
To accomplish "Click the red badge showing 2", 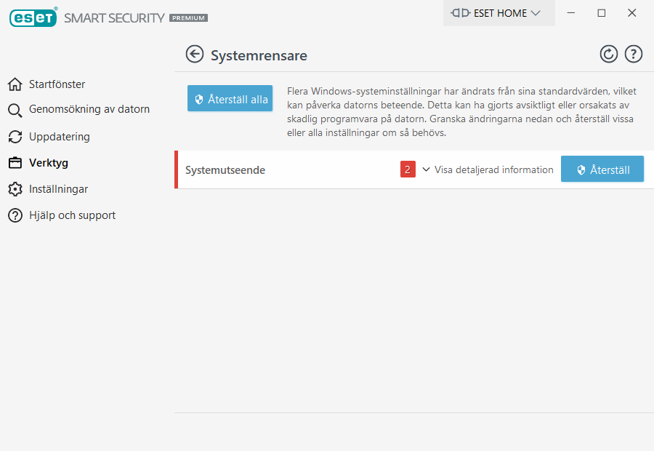I will (x=408, y=169).
